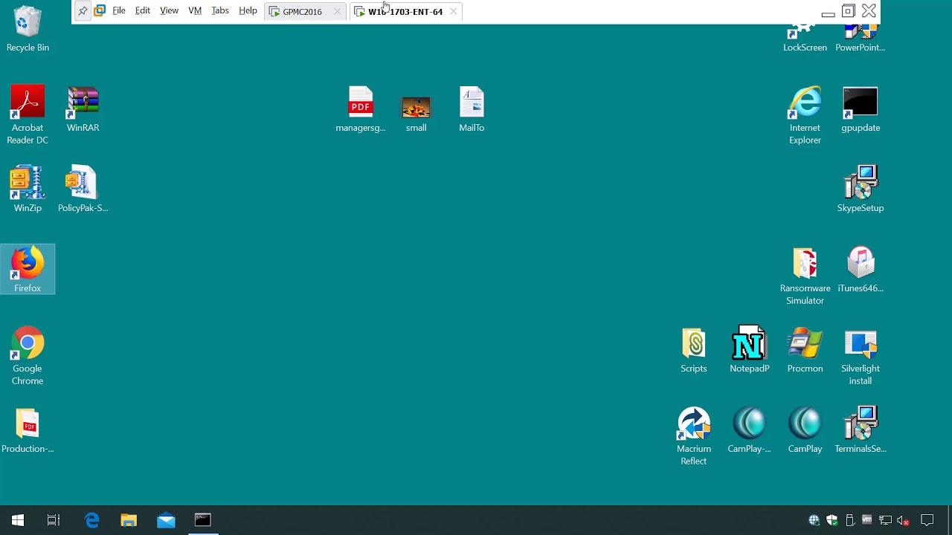
Task: Launch Microsoft Edge from the taskbar
Action: [x=92, y=520]
